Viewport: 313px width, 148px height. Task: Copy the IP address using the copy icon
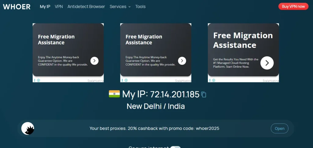[204, 95]
